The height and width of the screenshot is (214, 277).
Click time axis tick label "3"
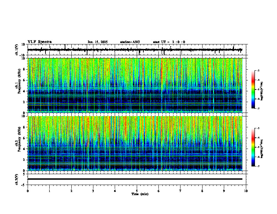(93, 191)
